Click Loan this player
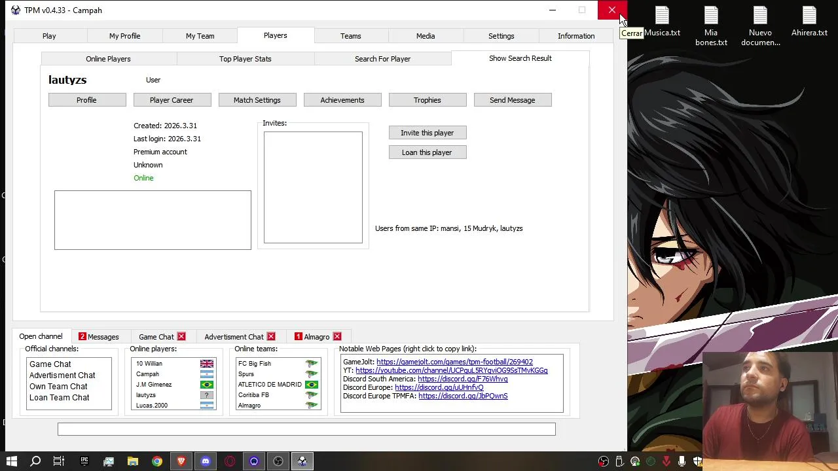838x471 pixels. pos(428,152)
